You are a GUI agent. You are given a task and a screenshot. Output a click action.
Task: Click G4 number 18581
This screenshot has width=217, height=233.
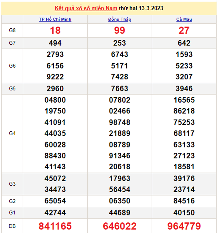184,167
